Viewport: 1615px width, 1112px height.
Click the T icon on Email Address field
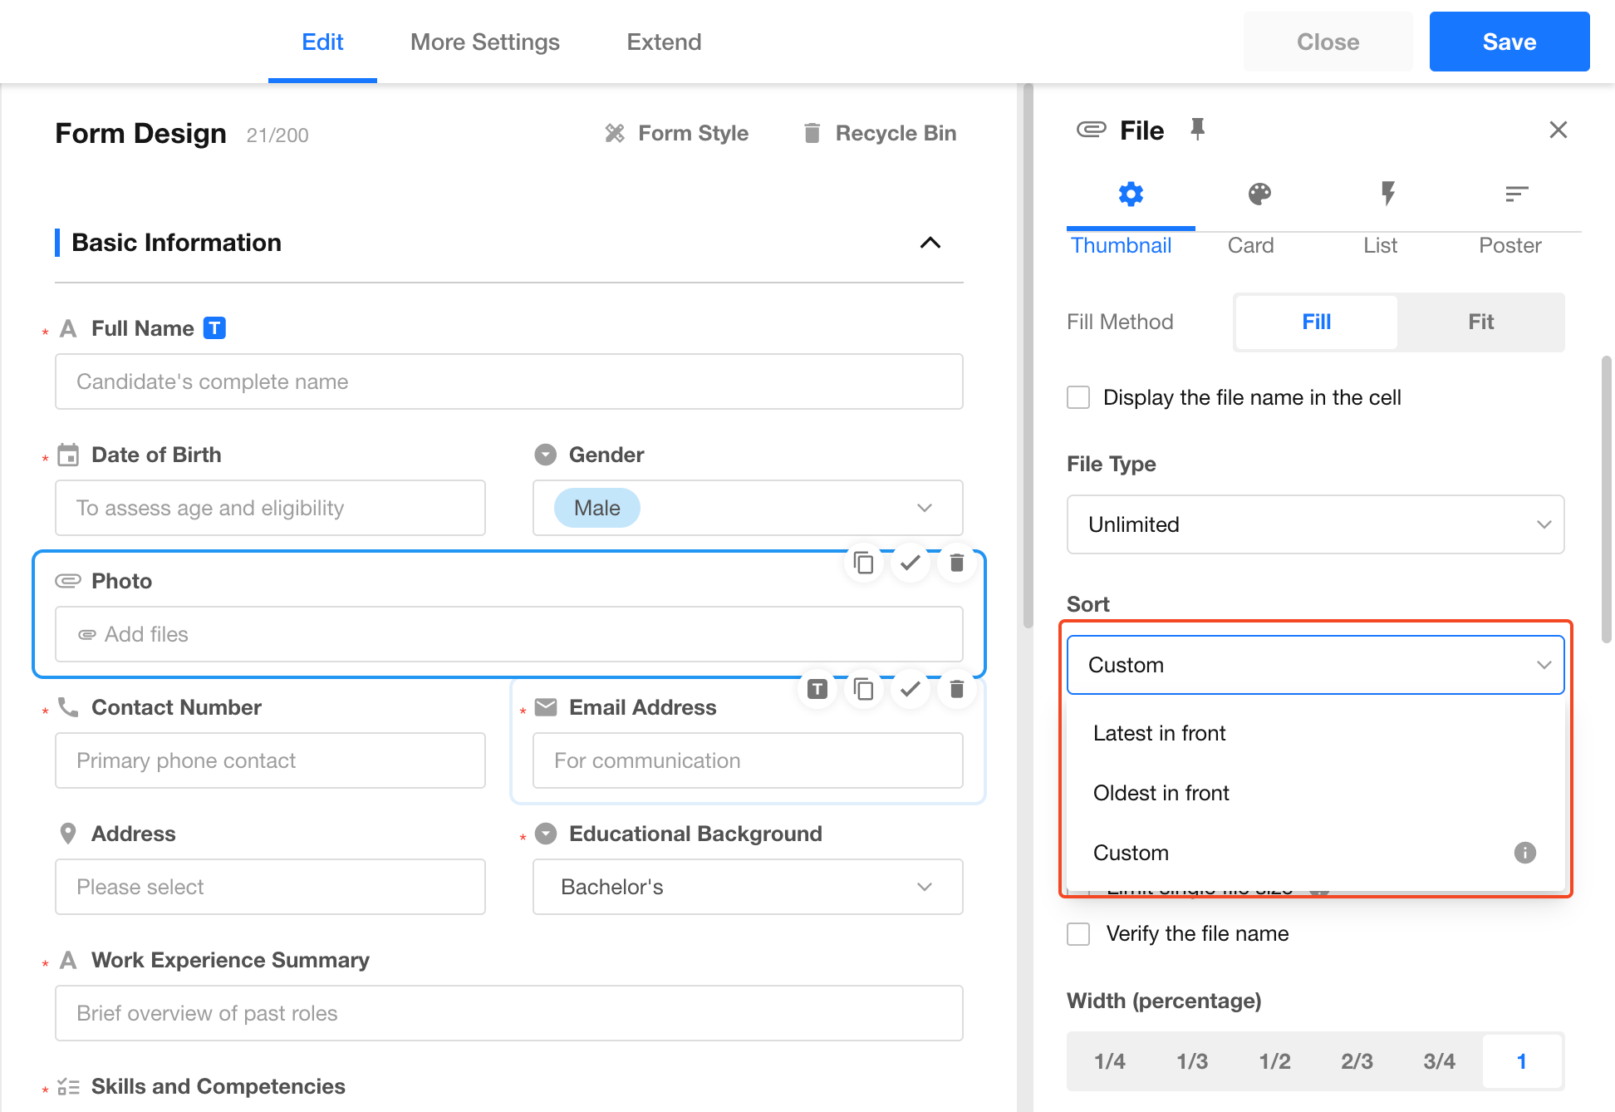[x=817, y=690]
